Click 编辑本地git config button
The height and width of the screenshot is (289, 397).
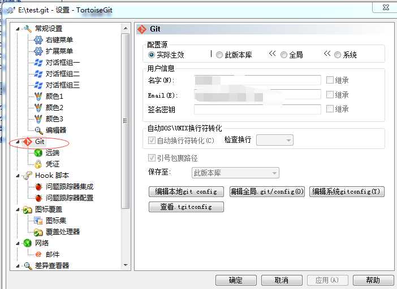(x=186, y=192)
